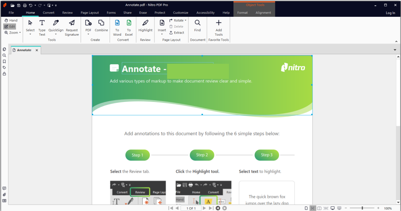Go to next page arrow

[x=204, y=208]
